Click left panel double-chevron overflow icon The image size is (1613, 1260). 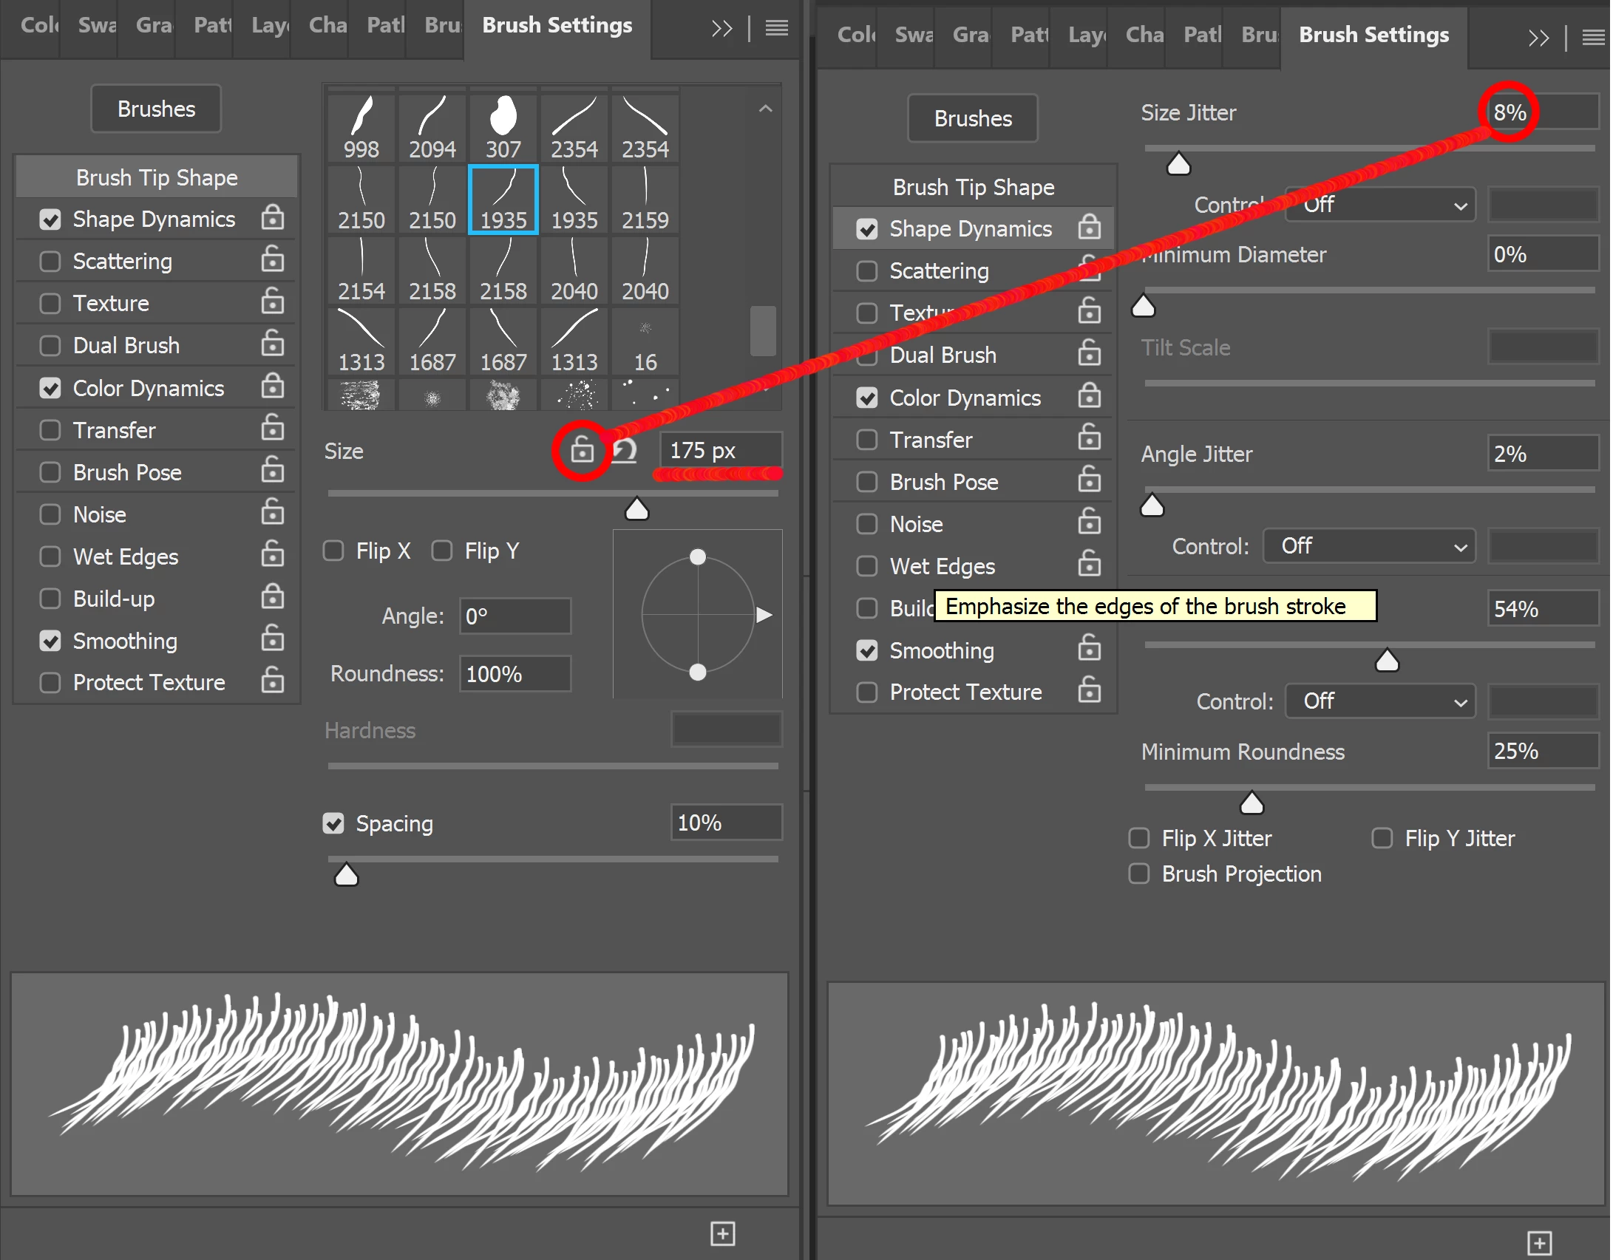tap(721, 28)
